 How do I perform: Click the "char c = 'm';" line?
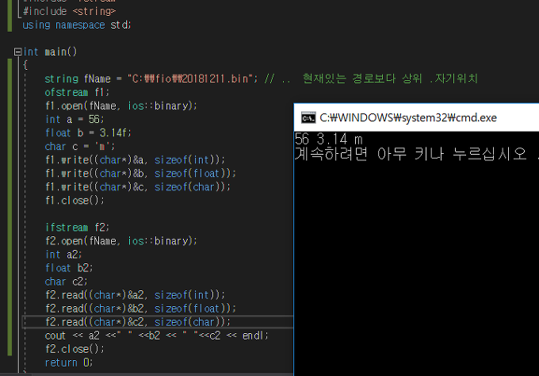pos(80,146)
